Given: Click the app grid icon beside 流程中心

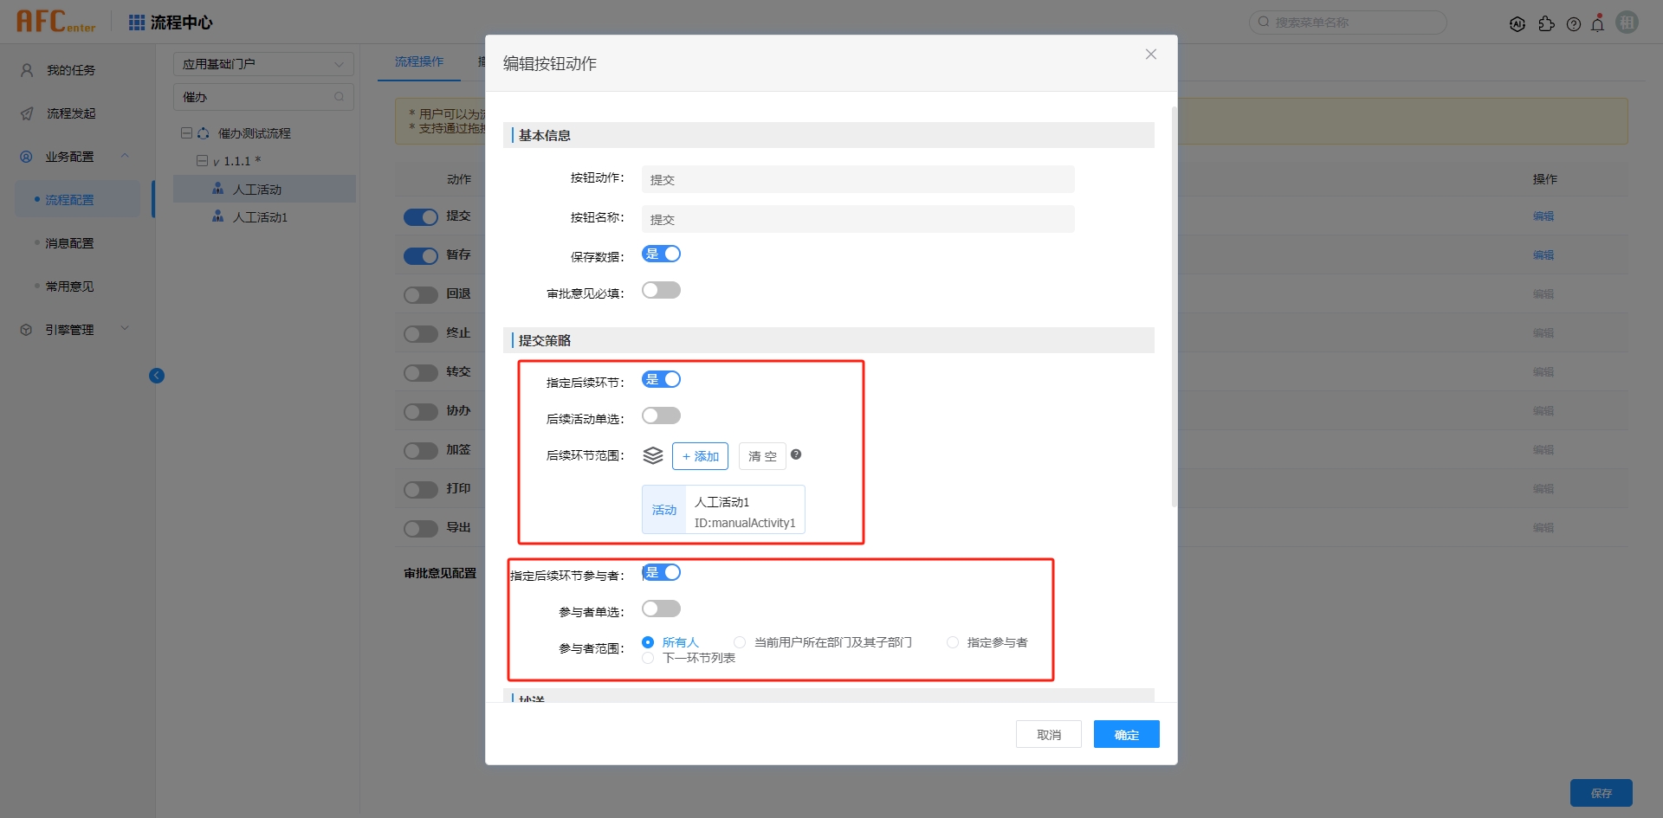Looking at the screenshot, I should point(137,23).
